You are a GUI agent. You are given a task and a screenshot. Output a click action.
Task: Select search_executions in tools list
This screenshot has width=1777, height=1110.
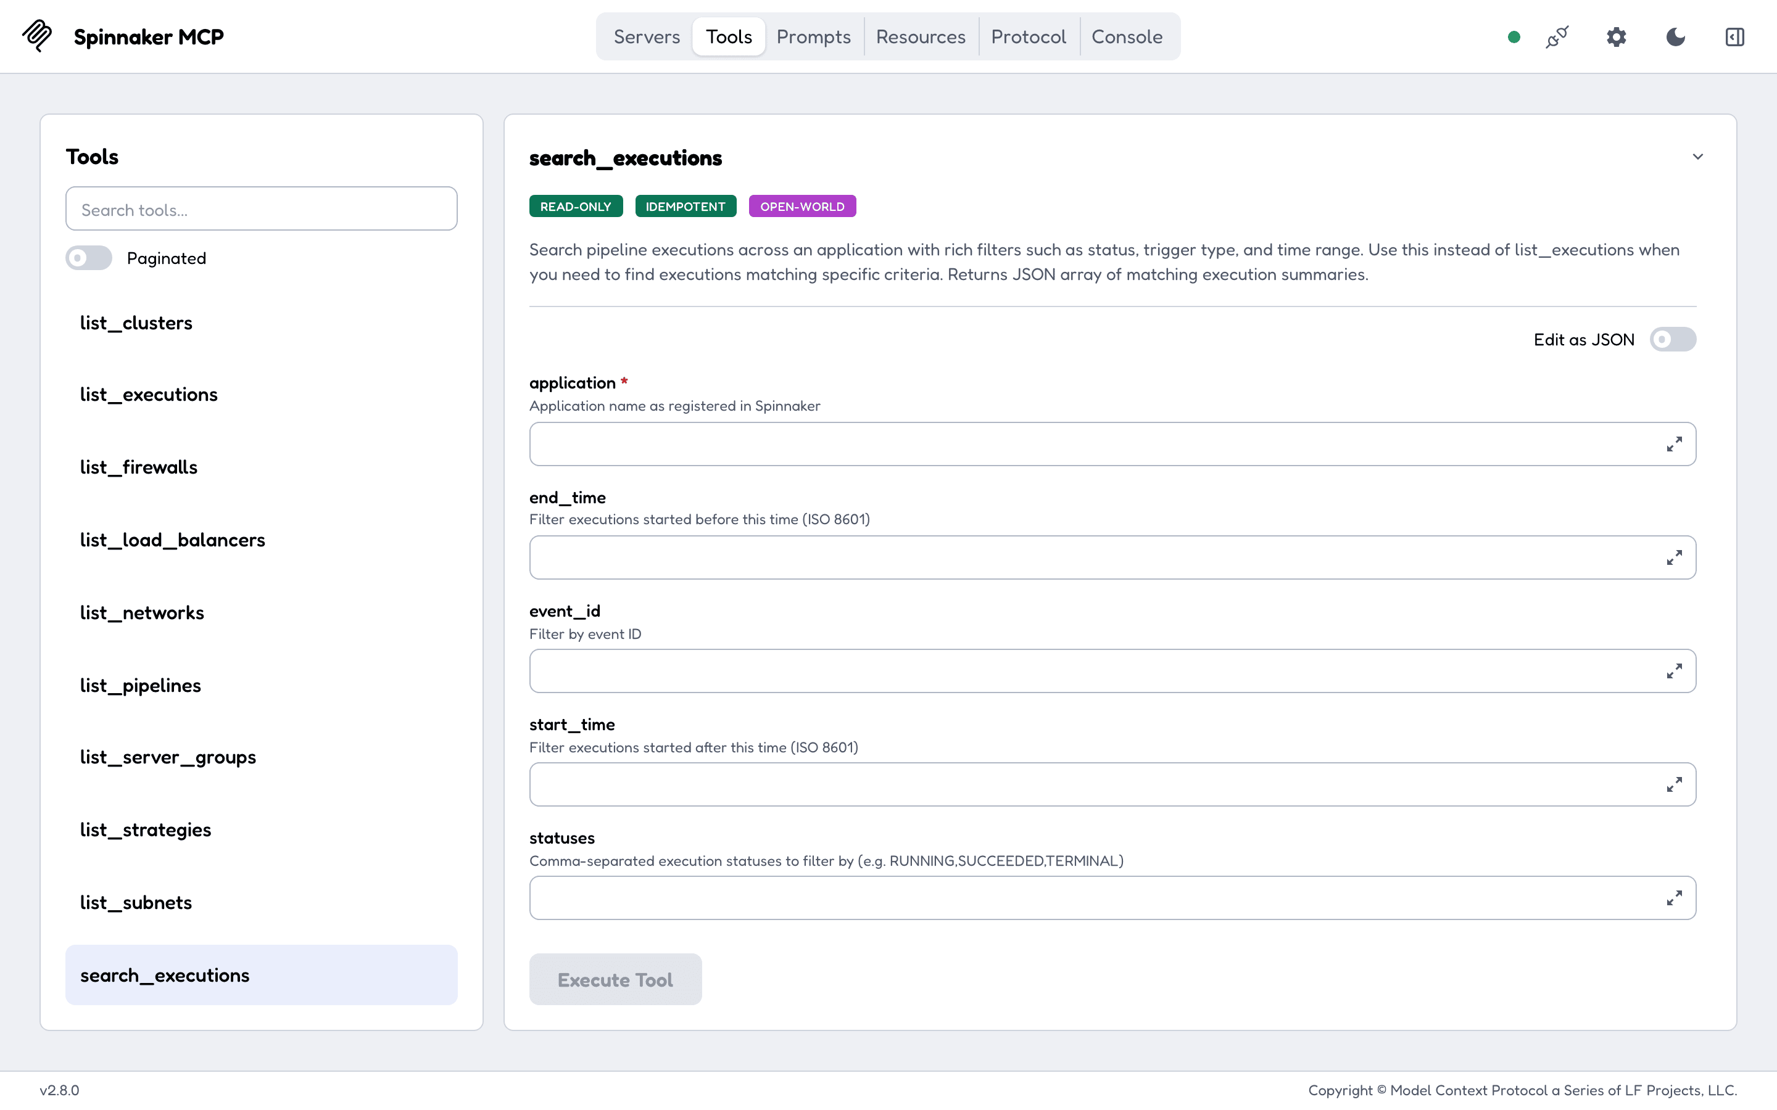pos(262,975)
